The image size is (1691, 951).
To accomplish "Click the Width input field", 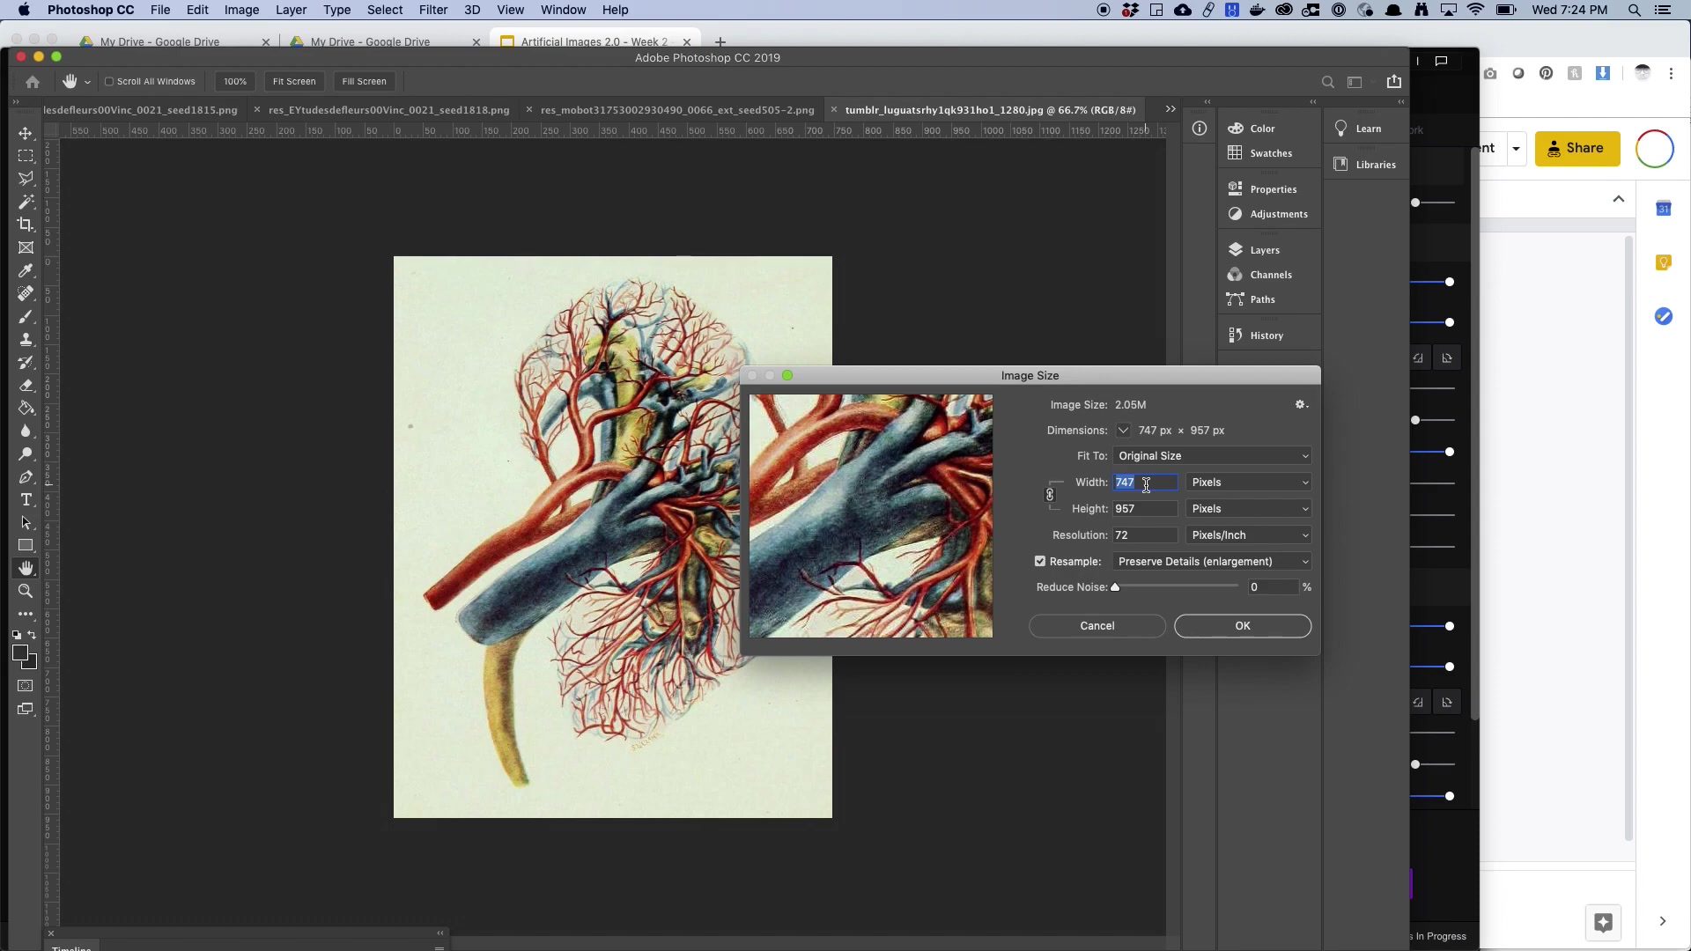I will pos(1145,482).
